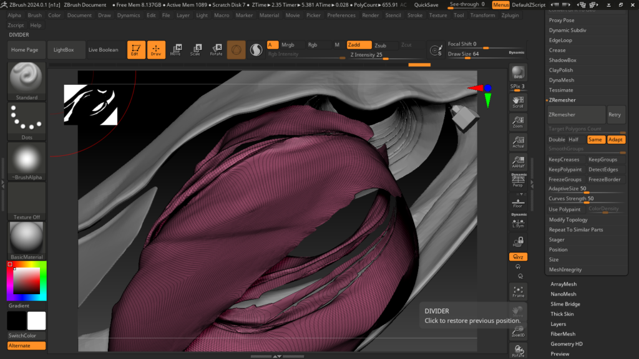
Task: Collapse the ZRemesher section
Action: [562, 100]
